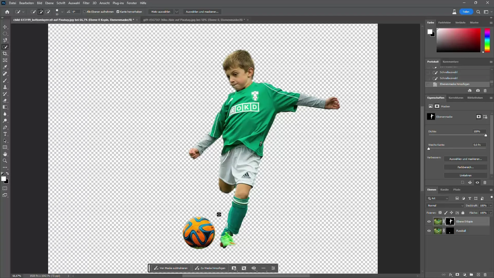The width and height of the screenshot is (494, 278).
Task: Go to the Home screen icon
Action: click(x=7, y=12)
